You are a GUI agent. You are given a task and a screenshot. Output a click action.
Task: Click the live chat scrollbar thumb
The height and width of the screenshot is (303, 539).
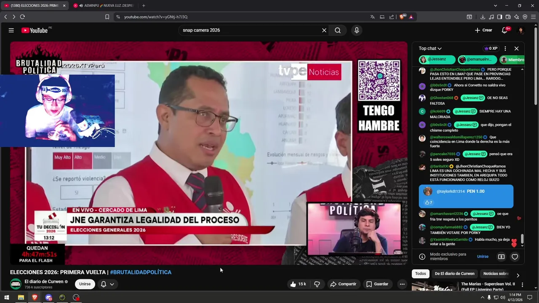click(x=522, y=239)
